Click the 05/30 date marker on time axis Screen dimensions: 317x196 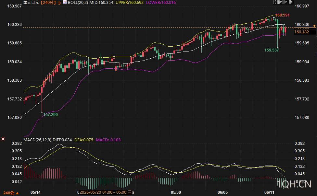click(176, 192)
